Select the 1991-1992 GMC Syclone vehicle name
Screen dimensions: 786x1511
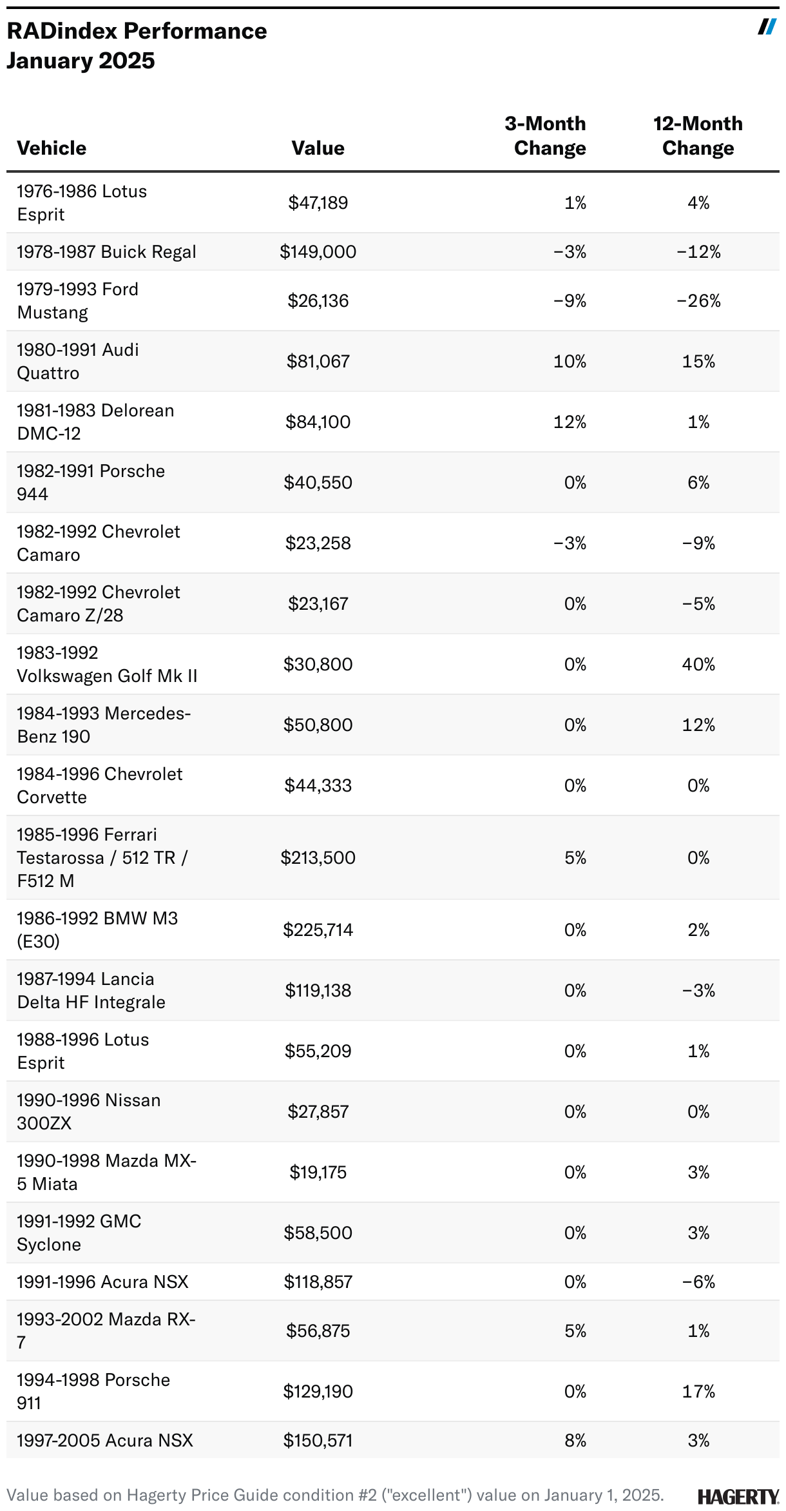[79, 1233]
